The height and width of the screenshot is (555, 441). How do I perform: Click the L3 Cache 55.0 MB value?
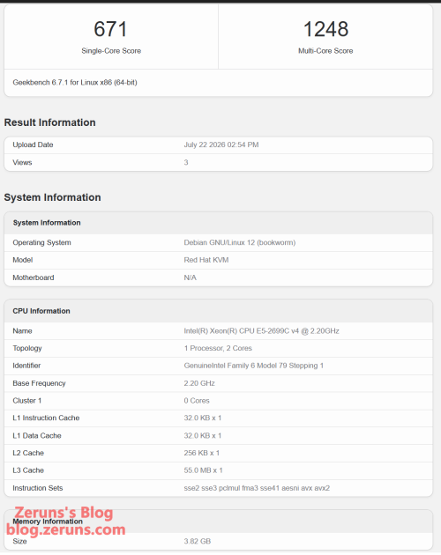[203, 470]
